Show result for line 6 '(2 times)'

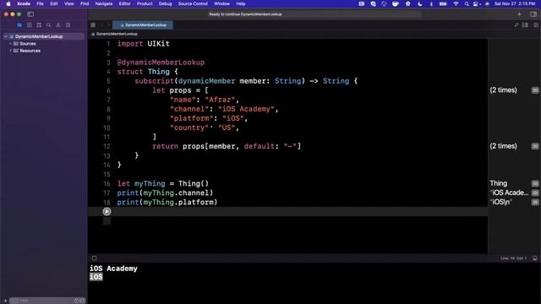tap(535, 90)
